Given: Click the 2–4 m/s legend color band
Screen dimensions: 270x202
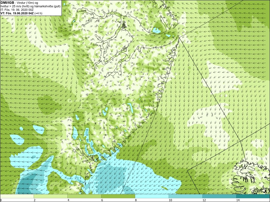Looking at the screenshot, I should (51, 196).
